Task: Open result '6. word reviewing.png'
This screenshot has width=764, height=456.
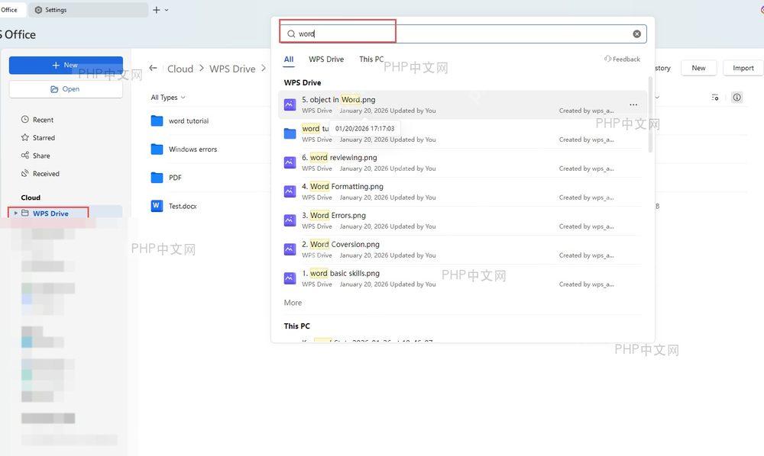Action: [x=462, y=162]
